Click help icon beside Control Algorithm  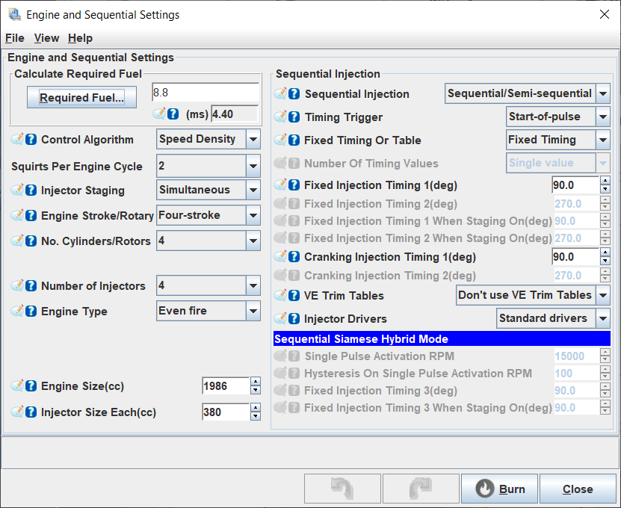(x=31, y=140)
